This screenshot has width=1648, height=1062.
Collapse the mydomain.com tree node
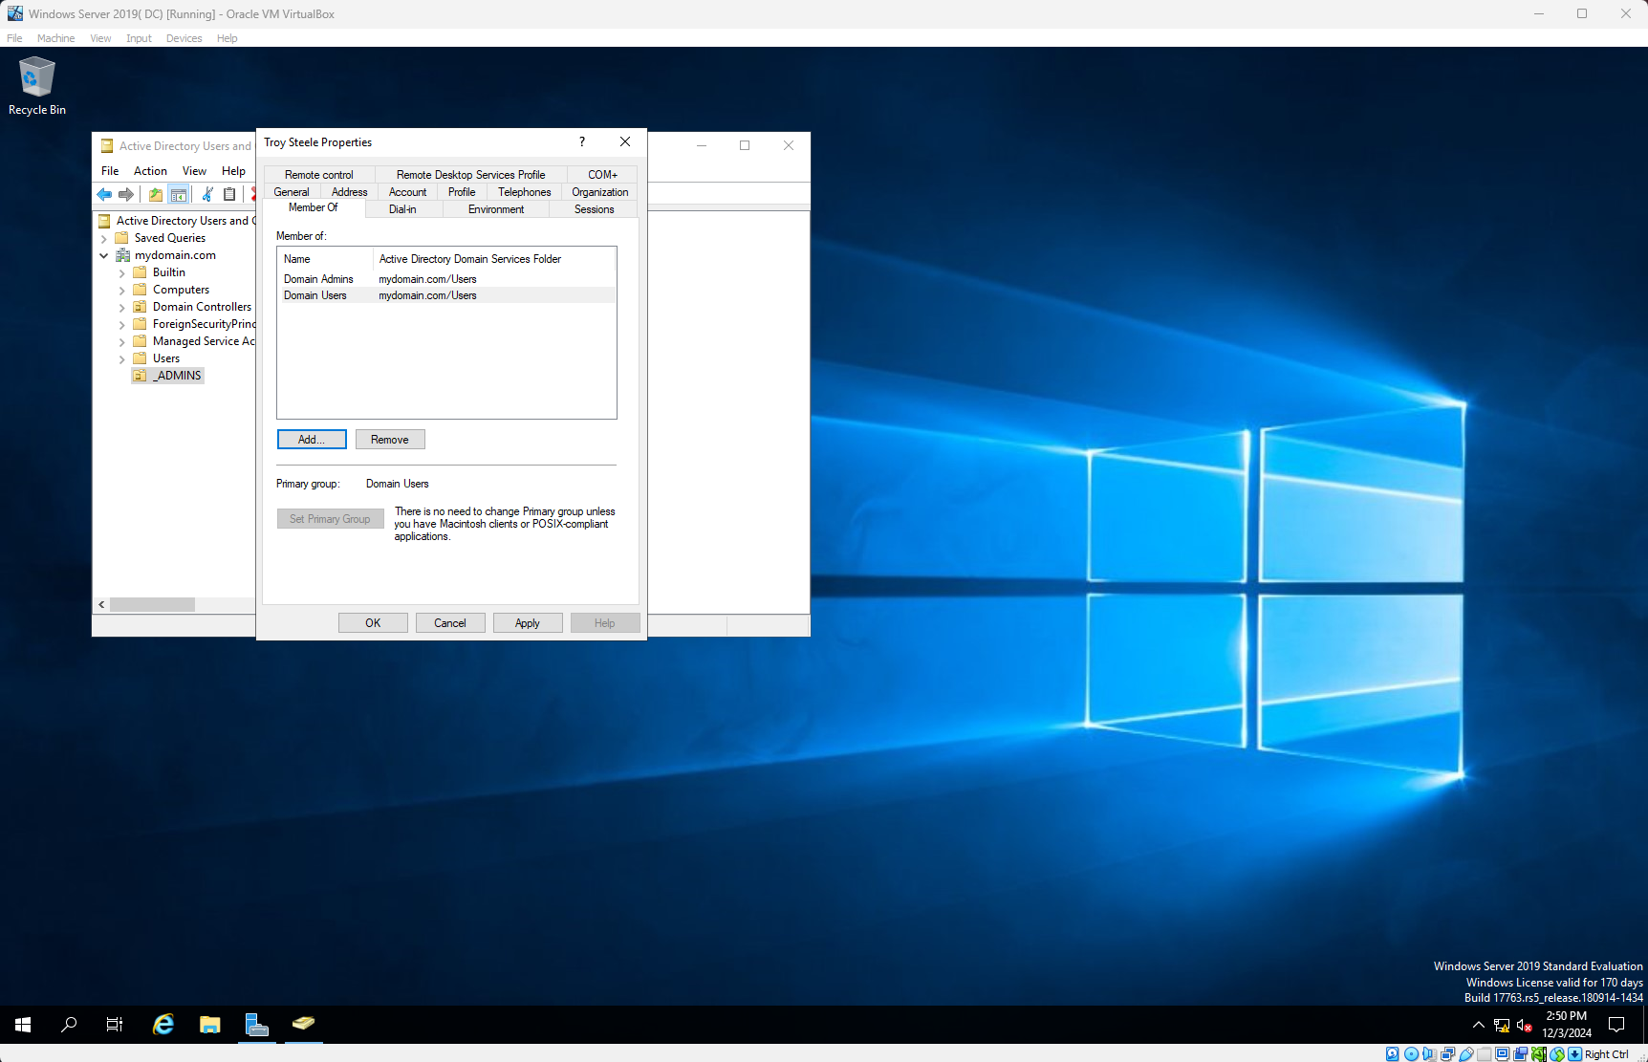104,256
